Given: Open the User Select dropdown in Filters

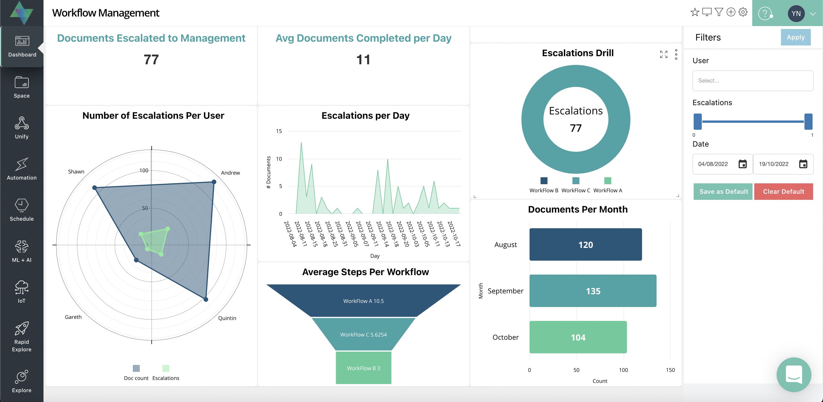Looking at the screenshot, I should click(753, 81).
